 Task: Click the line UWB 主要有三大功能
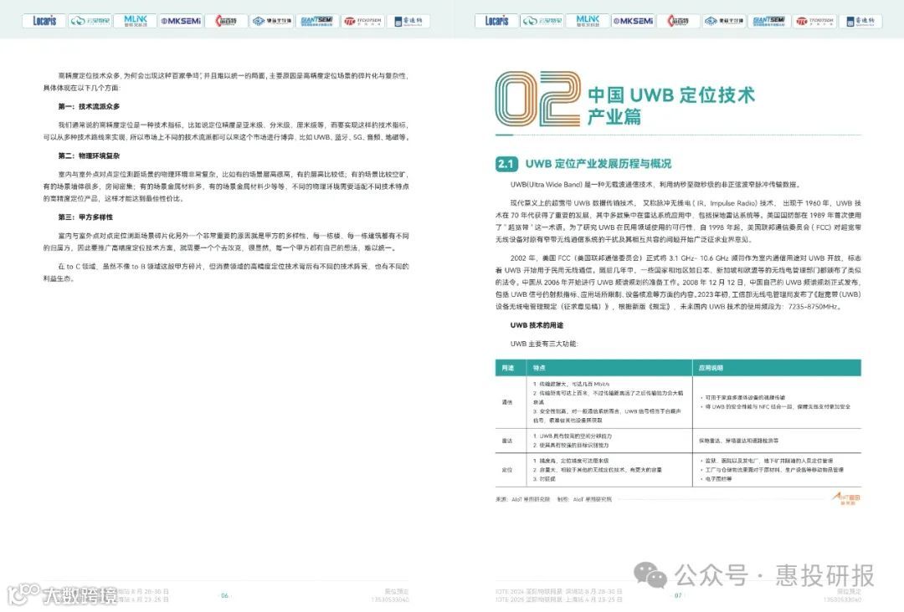[544, 344]
